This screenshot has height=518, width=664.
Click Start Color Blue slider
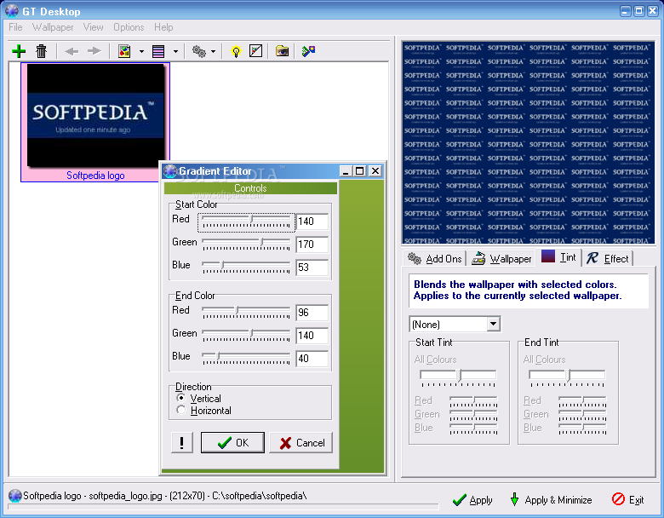coord(246,268)
